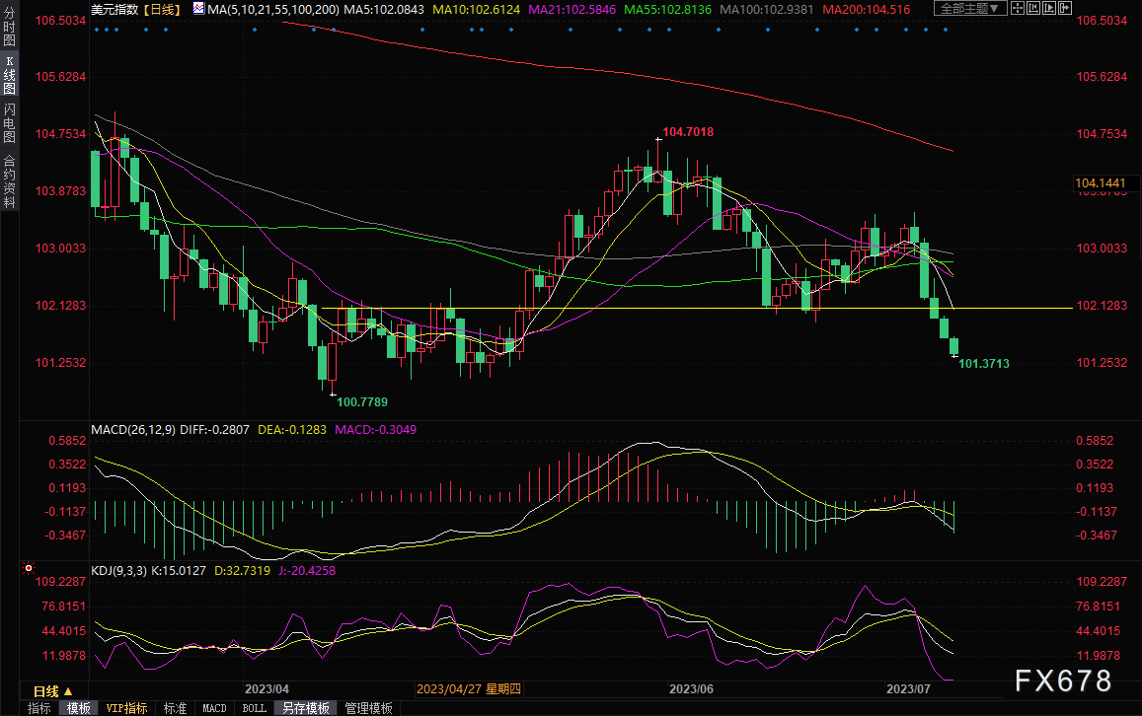This screenshot has width=1142, height=716.
Task: Click the small gear icon beside KDJ
Action: pos(27,568)
